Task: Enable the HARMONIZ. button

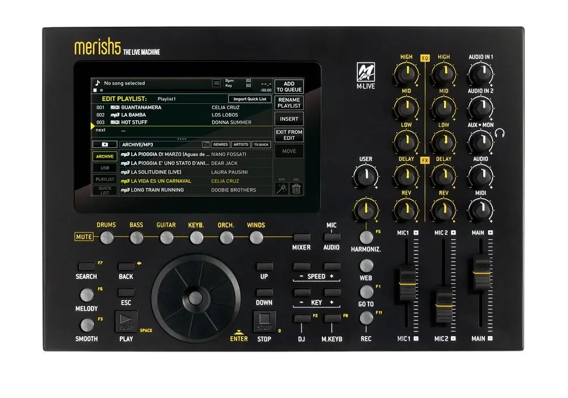Action: 366,238
